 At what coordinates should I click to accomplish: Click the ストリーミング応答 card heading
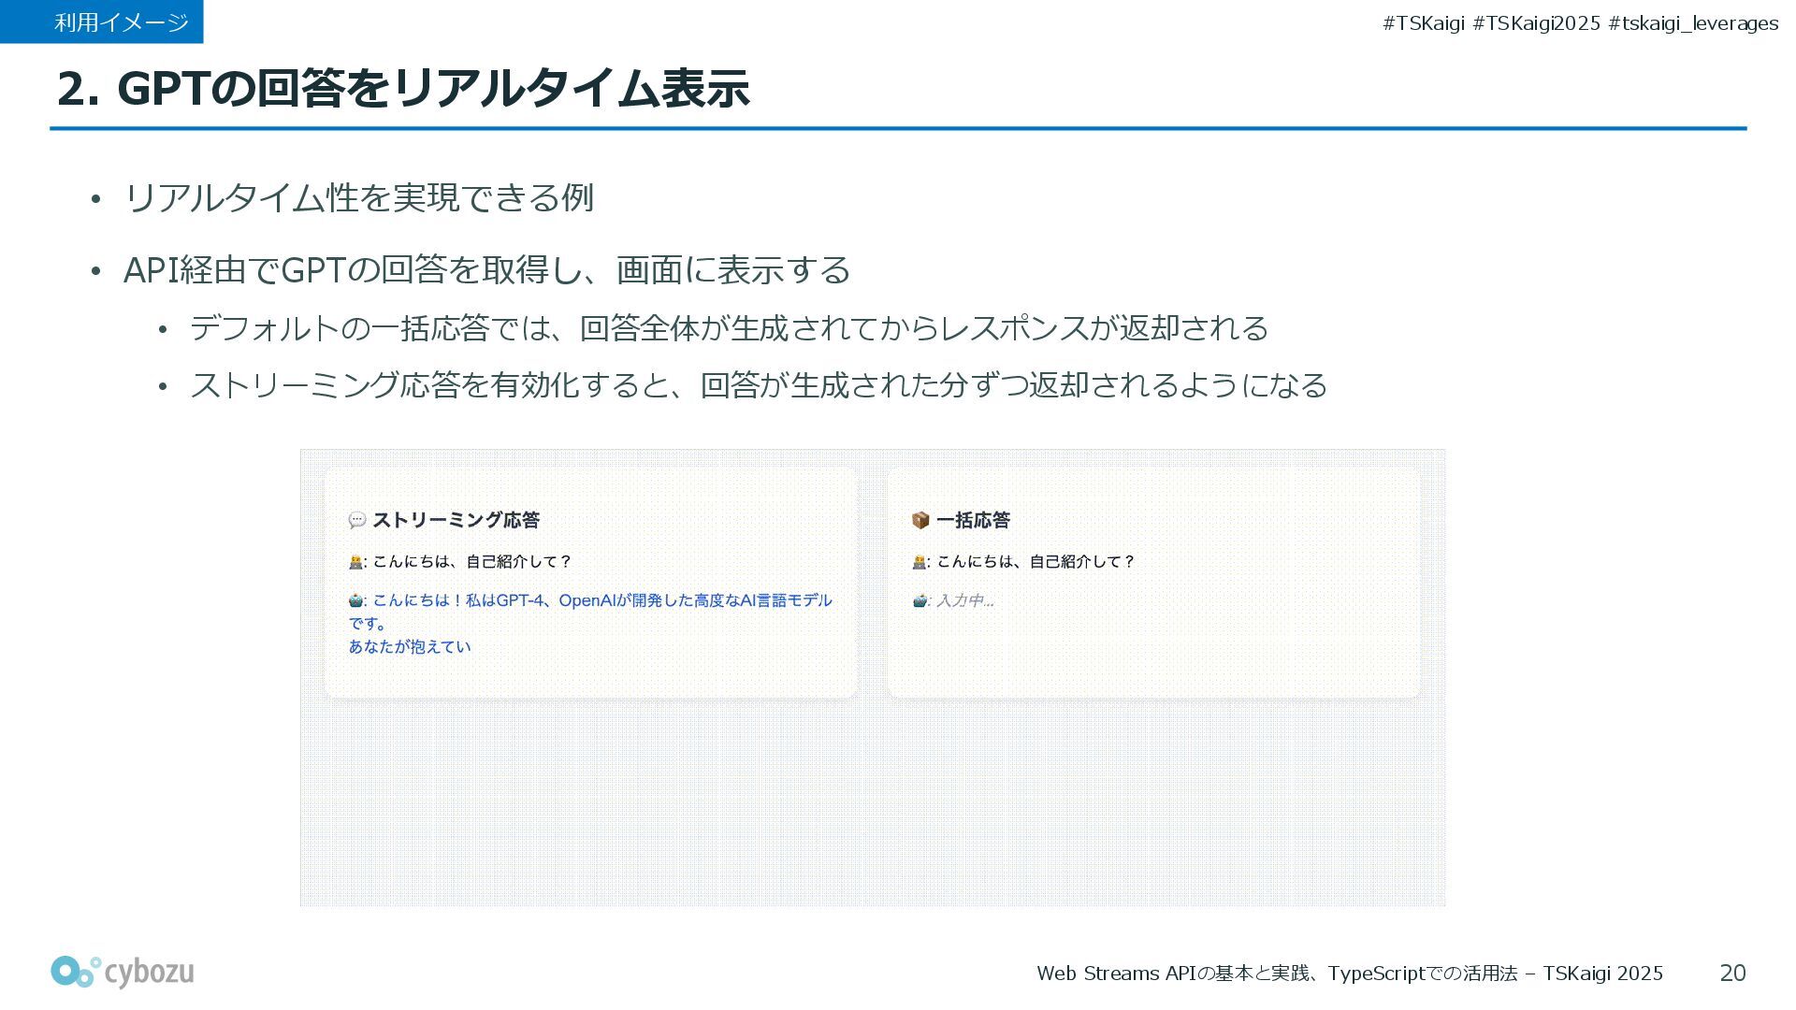click(x=456, y=520)
